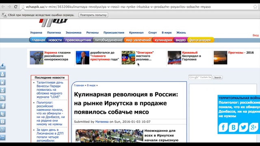The width and height of the screenshot is (260, 146).
Task: Open the Олигархи местного разлива teaser
Action: coord(145,56)
